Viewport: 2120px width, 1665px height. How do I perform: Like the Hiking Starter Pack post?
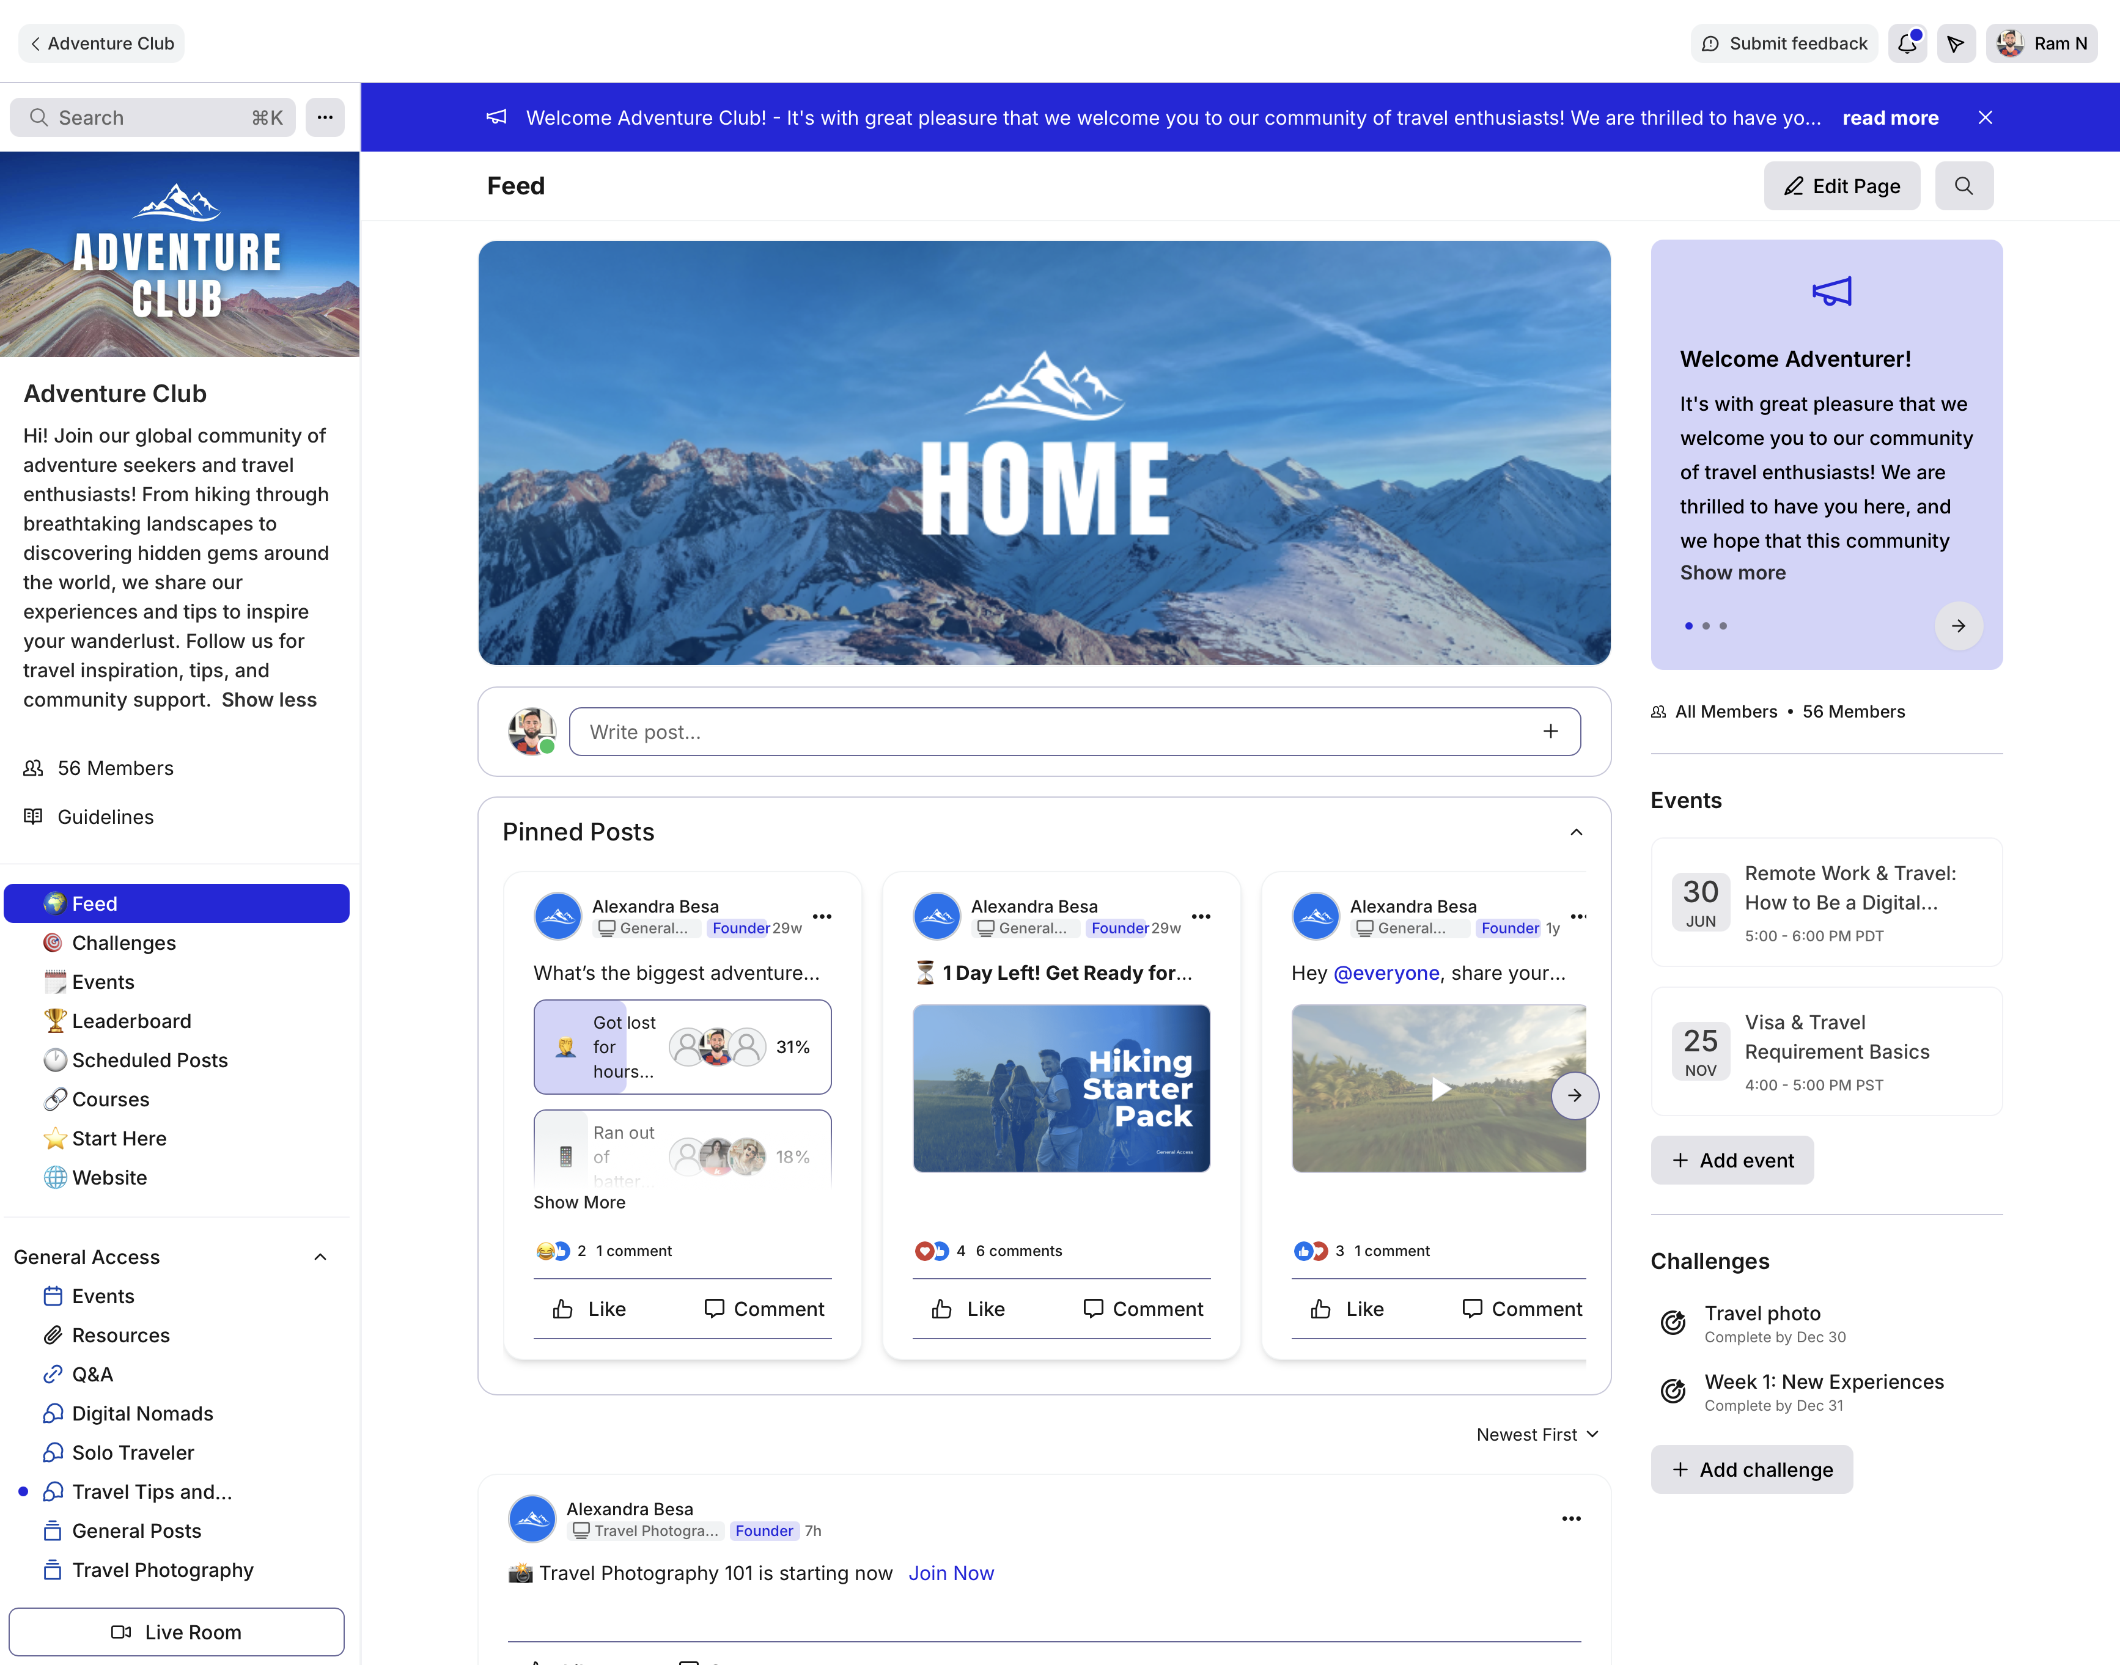point(968,1308)
